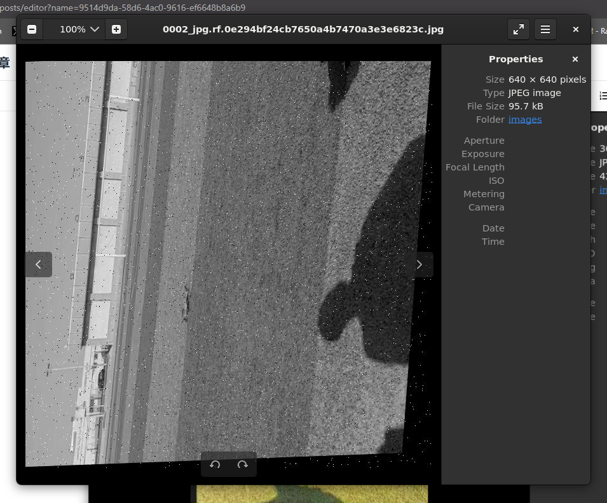The height and width of the screenshot is (503, 607).
Task: Click the image file name title
Action: pyautogui.click(x=303, y=29)
